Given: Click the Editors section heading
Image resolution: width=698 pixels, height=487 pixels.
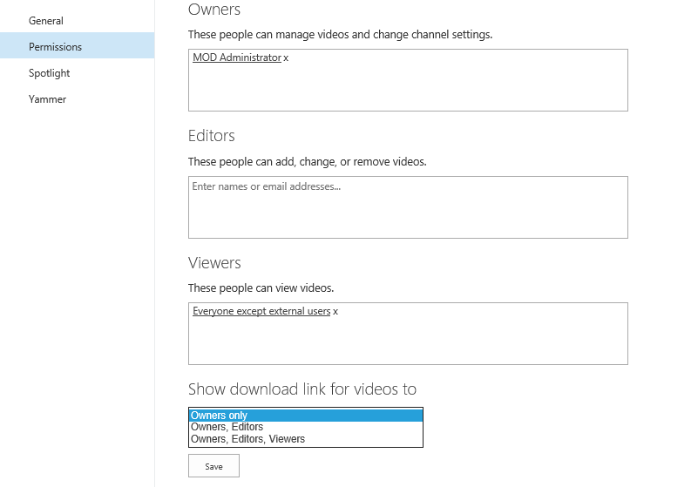Looking at the screenshot, I should coord(212,136).
